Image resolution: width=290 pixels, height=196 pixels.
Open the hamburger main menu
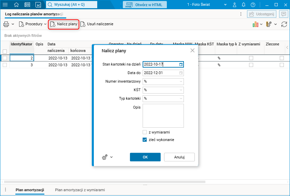[x=5, y=5]
